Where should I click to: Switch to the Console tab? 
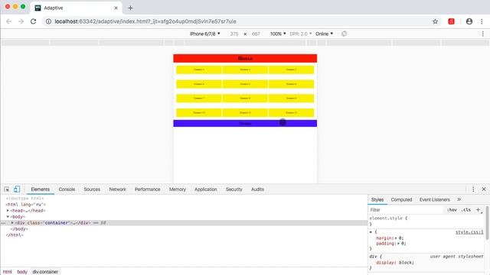pyautogui.click(x=67, y=189)
